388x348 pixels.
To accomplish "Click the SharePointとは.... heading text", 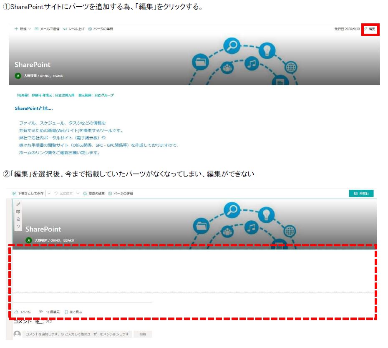I will coord(34,108).
